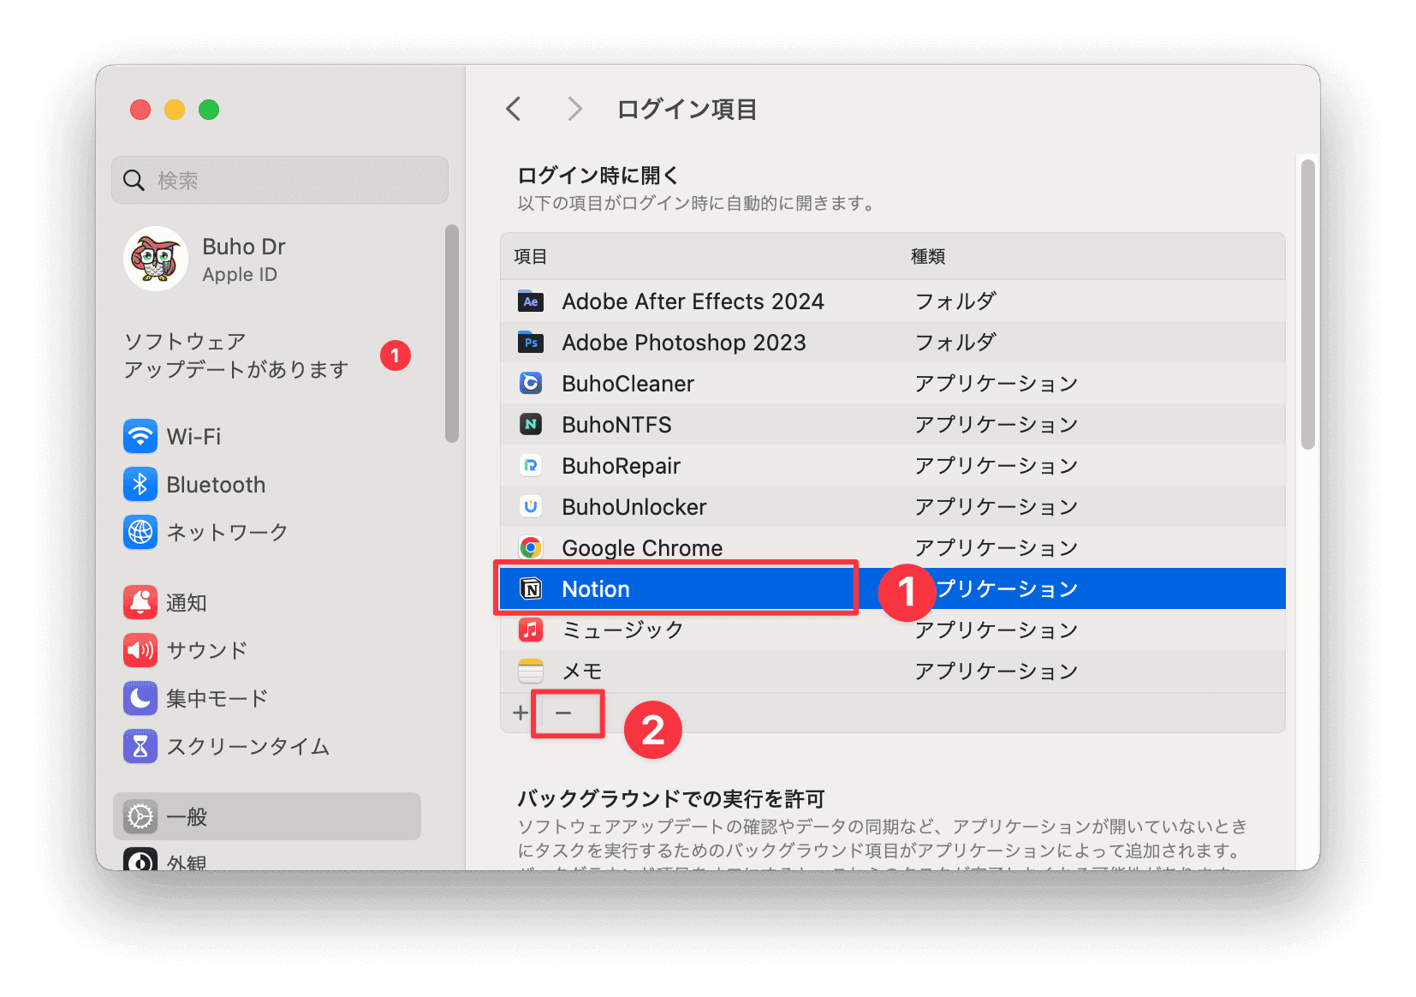Select the BuhoCleaner row
1416x997 pixels.
pyautogui.click(x=893, y=383)
